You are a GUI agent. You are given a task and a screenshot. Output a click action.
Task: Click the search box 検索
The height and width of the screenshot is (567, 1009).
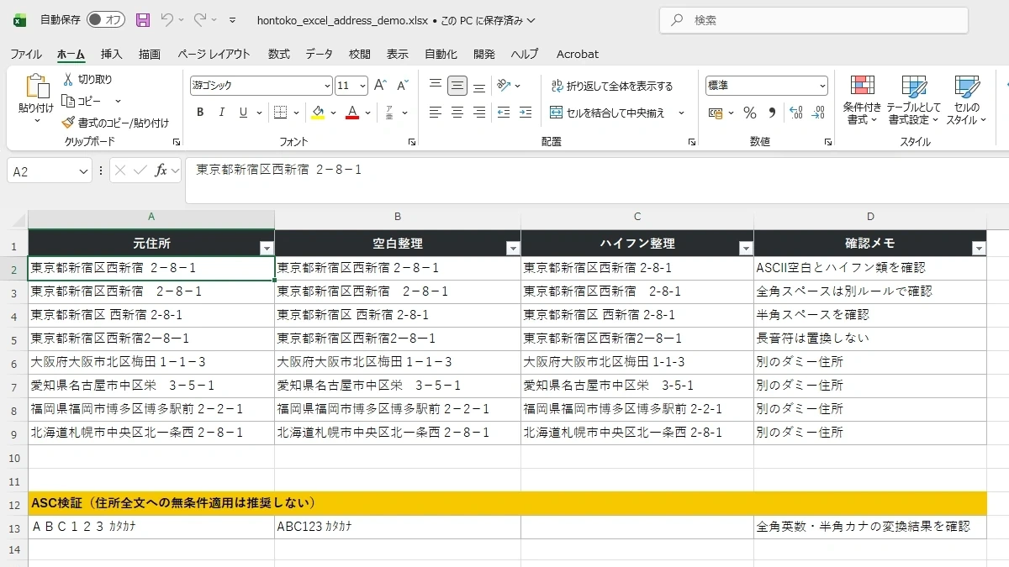click(813, 20)
